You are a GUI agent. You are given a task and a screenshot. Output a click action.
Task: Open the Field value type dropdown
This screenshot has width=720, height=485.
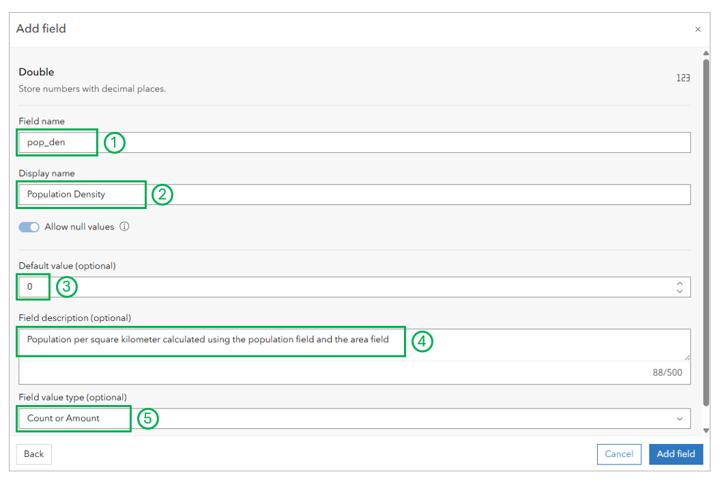click(x=354, y=418)
